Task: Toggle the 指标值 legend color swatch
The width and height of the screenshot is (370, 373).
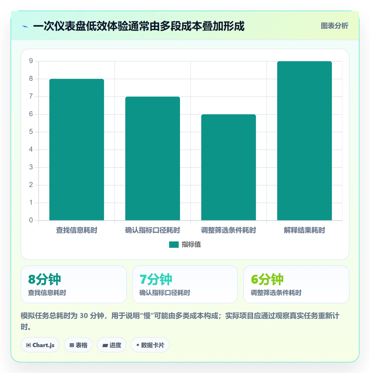Action: (174, 245)
